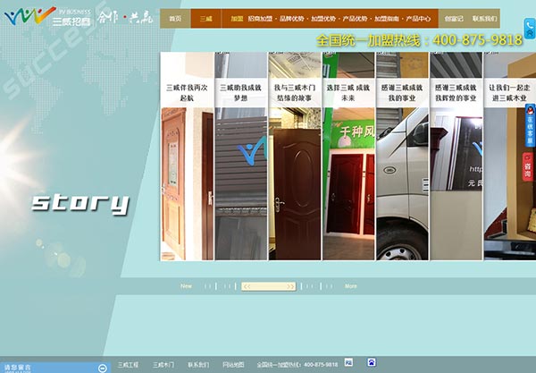Screen dimensions: 536x373
Task: Click the New link below the stories
Action: coord(186,286)
